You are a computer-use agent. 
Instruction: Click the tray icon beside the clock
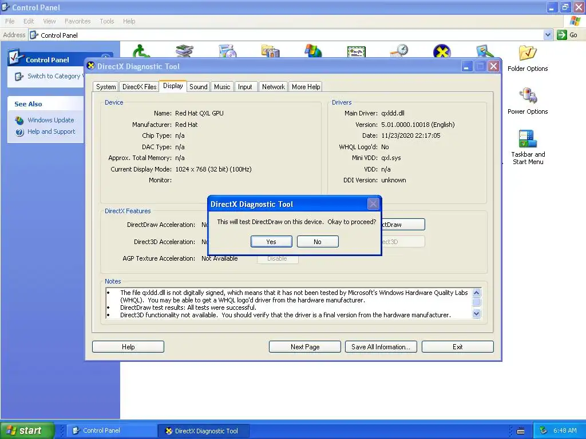click(544, 430)
